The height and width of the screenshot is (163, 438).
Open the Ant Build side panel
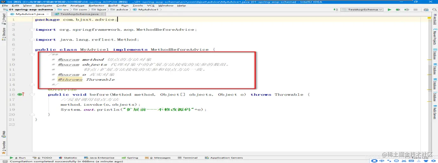pyautogui.click(x=435, y=20)
